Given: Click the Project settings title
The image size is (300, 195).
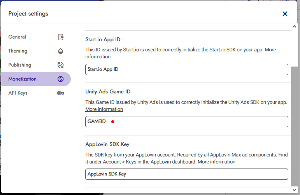Looking at the screenshot, I should point(28,14).
